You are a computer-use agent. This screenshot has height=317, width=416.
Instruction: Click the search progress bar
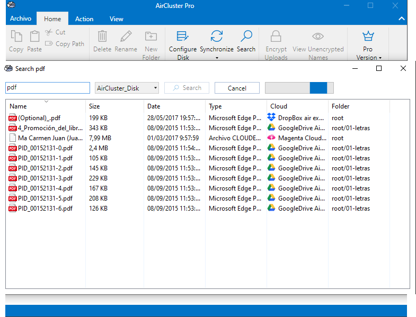click(x=299, y=88)
